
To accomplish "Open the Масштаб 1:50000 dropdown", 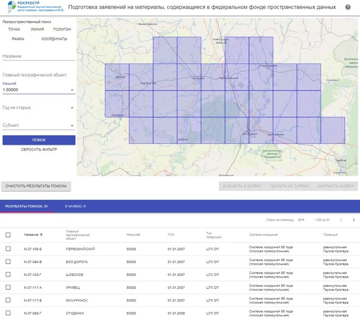I will click(39, 90).
